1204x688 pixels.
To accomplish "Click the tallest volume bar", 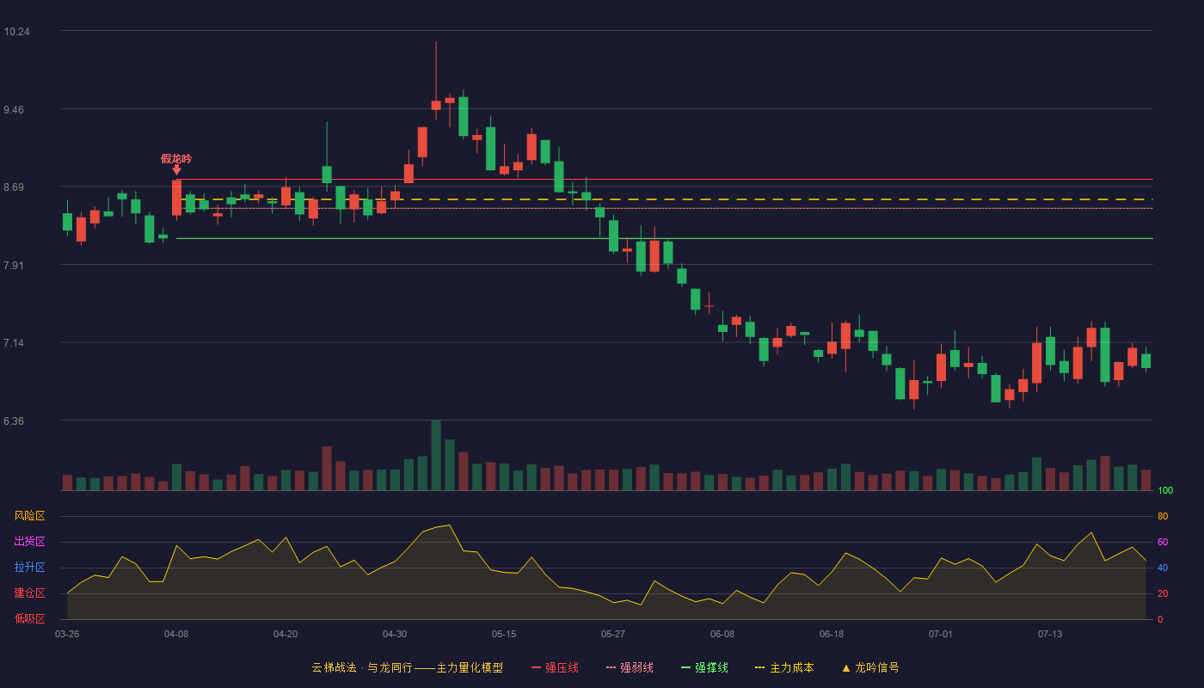I will click(x=436, y=455).
